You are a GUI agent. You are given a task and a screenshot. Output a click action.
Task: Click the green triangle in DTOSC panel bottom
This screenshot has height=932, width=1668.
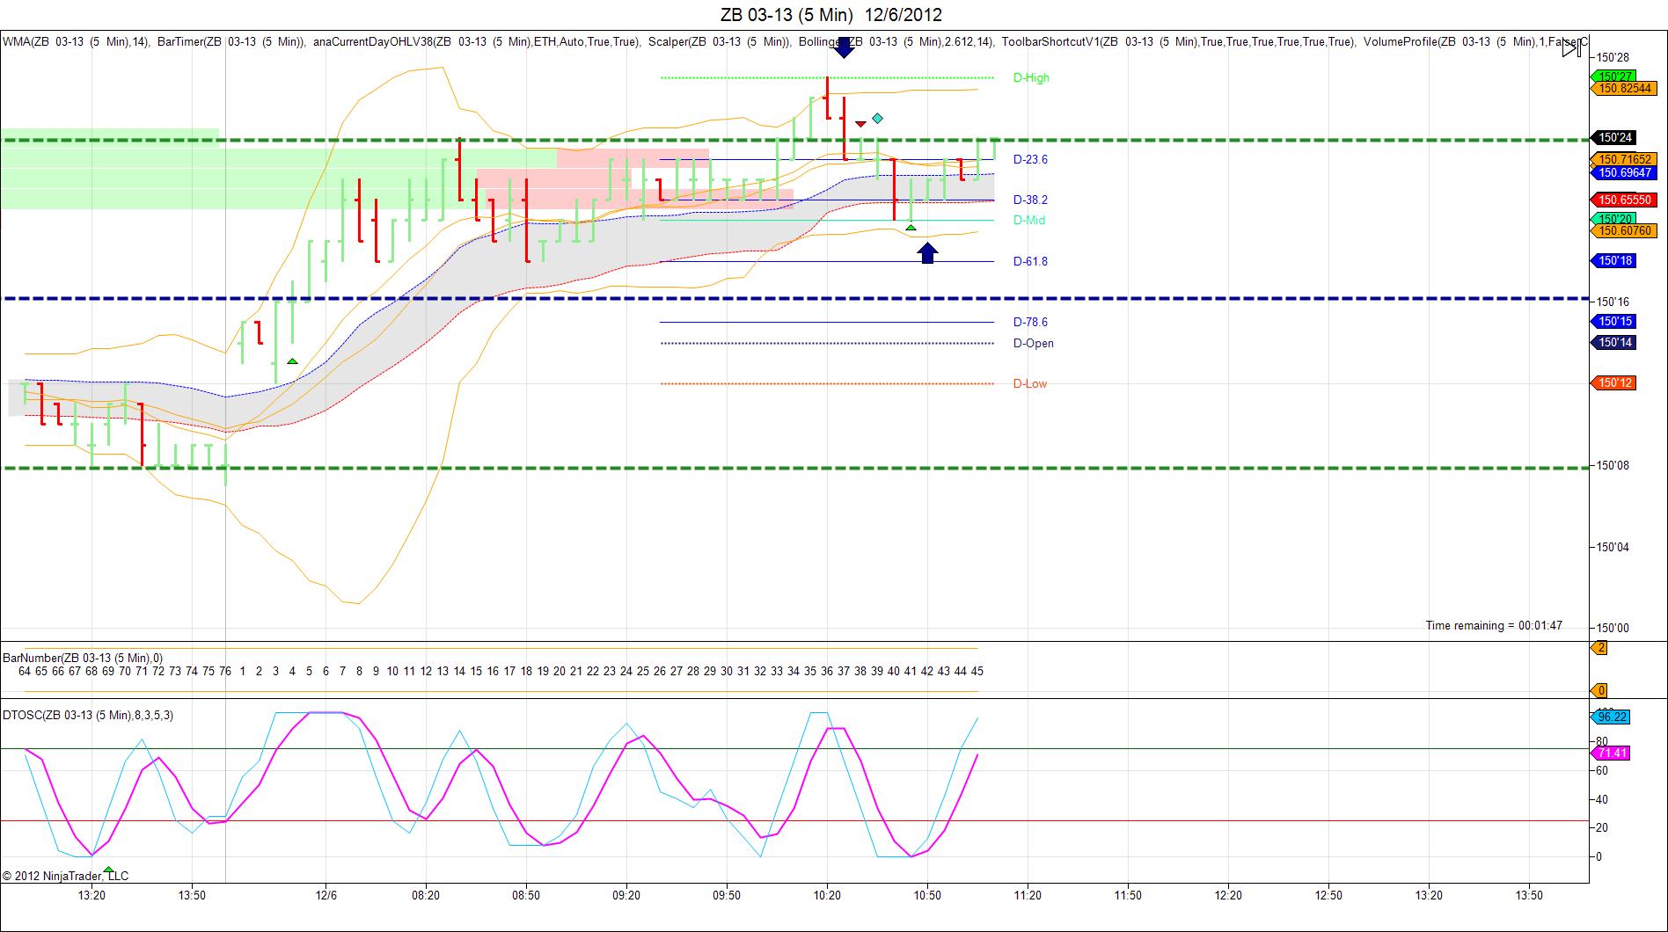(x=108, y=870)
